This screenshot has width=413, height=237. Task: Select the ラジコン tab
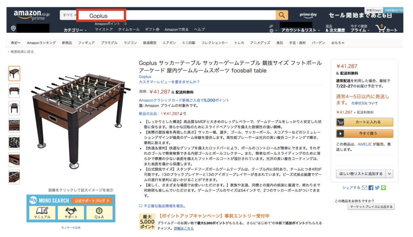(x=130, y=43)
